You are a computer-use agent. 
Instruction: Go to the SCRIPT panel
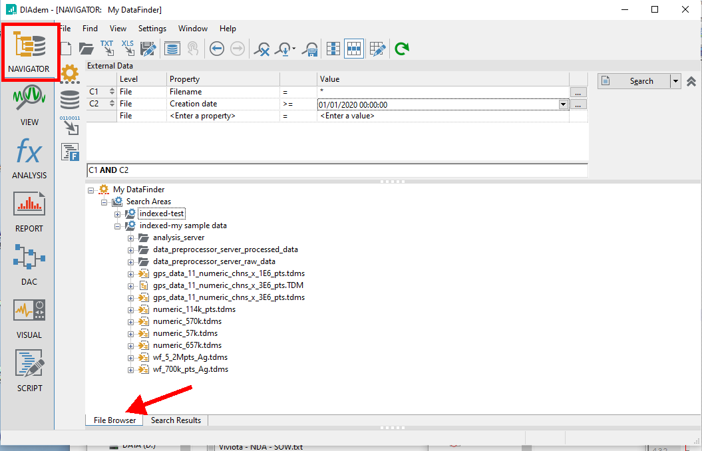pyautogui.click(x=29, y=370)
